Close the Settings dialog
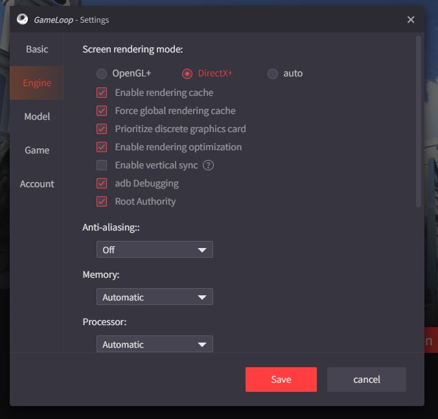Viewport: 438px width, 419px height. [x=411, y=19]
